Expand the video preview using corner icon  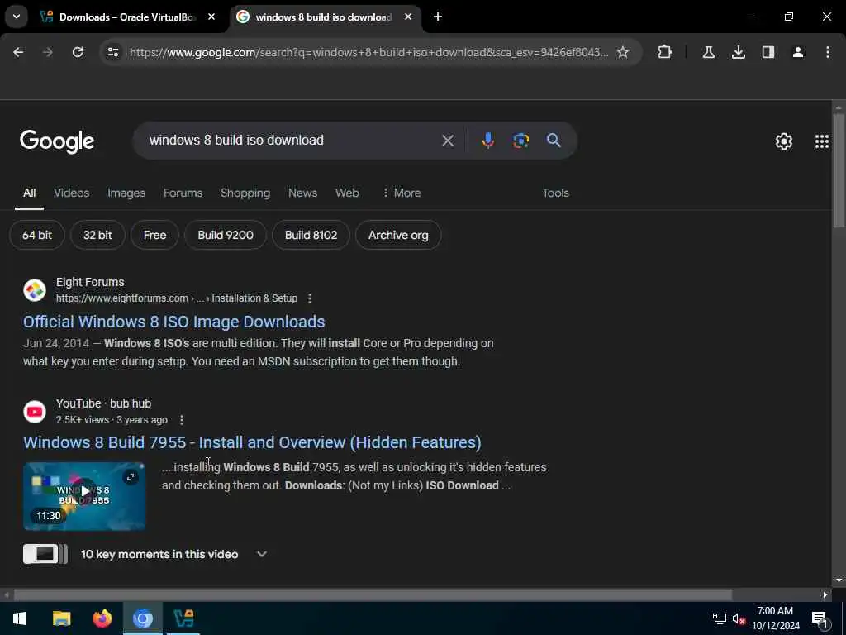pos(131,477)
